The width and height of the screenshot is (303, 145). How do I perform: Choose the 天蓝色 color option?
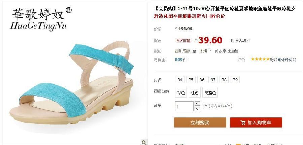210,93
